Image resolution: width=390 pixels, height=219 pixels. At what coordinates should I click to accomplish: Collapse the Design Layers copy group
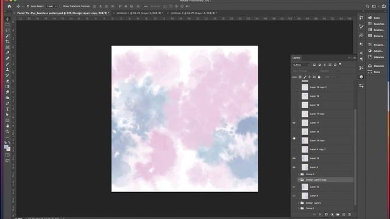tap(299, 180)
